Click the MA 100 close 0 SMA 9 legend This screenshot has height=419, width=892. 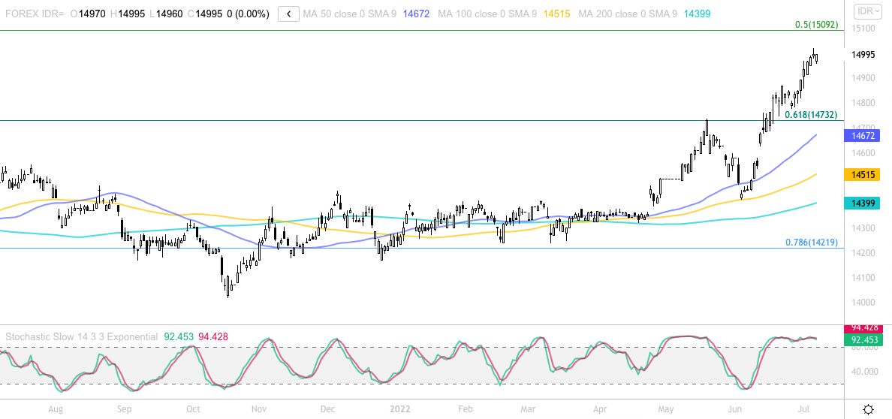pos(488,14)
